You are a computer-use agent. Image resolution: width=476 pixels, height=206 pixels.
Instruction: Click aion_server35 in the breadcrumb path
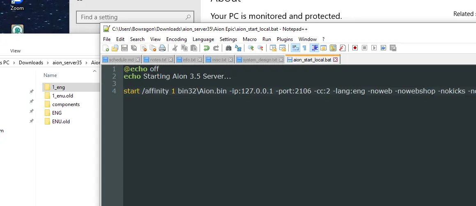point(67,63)
